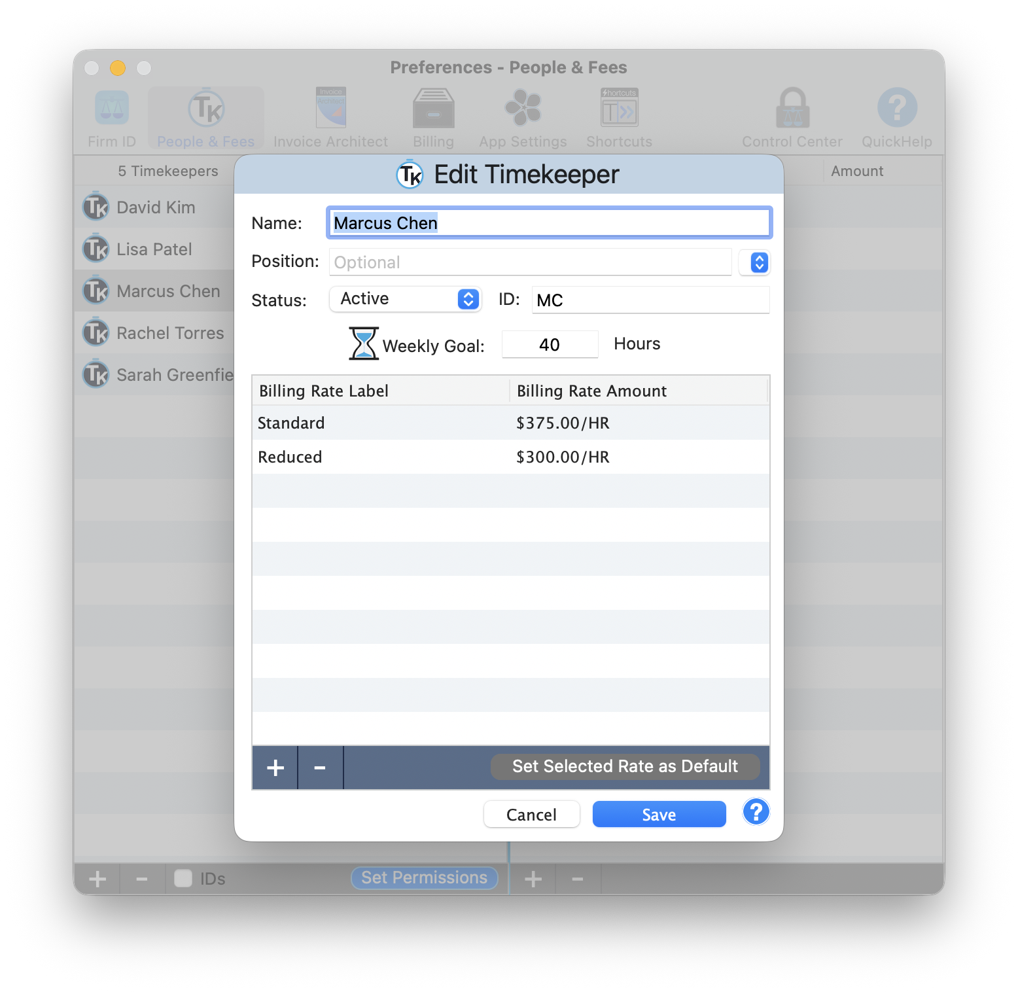The width and height of the screenshot is (1018, 992).
Task: Open App Settings preferences
Action: pos(522,116)
